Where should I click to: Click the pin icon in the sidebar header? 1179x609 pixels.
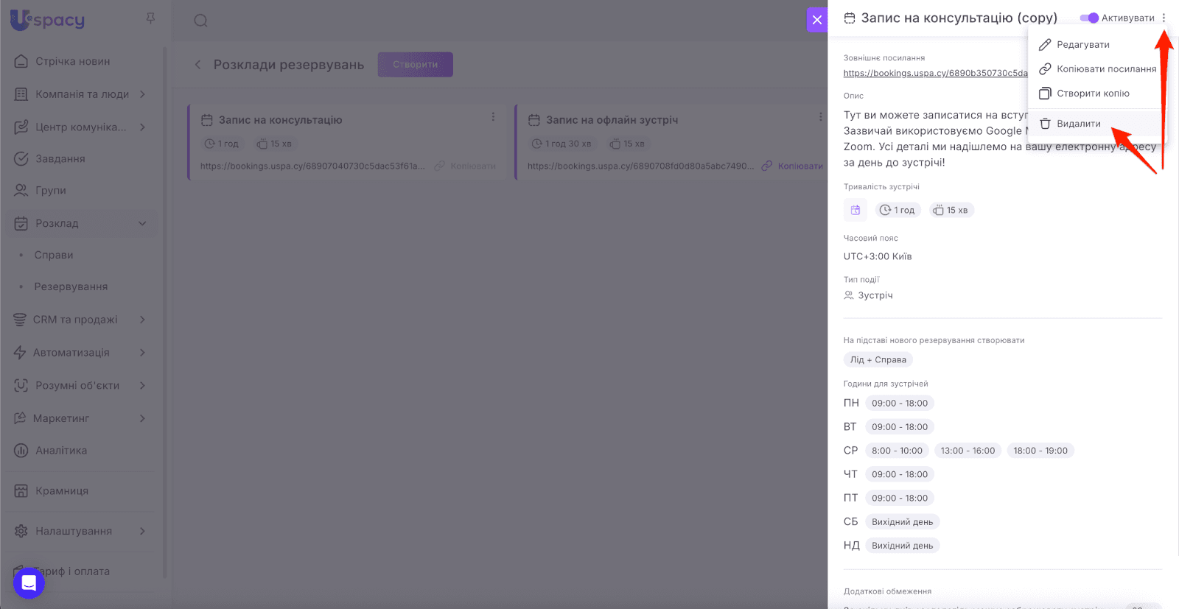[150, 18]
